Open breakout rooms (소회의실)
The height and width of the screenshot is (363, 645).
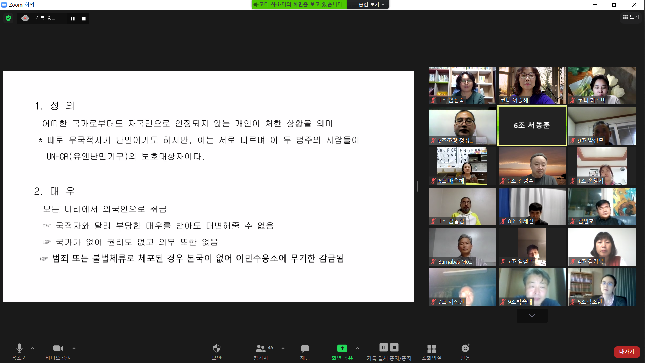coord(431,348)
